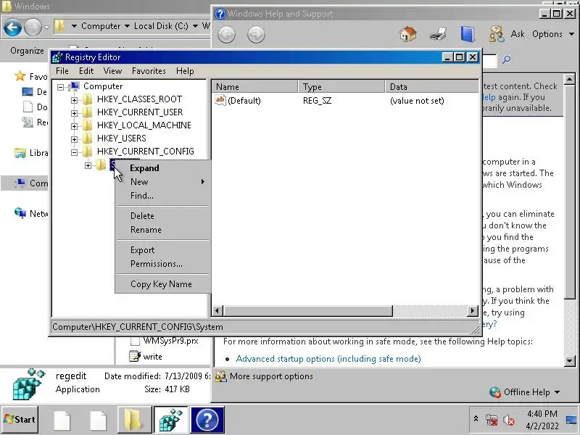Open Browse Help book icon
This screenshot has height=435, width=580.
467,34
